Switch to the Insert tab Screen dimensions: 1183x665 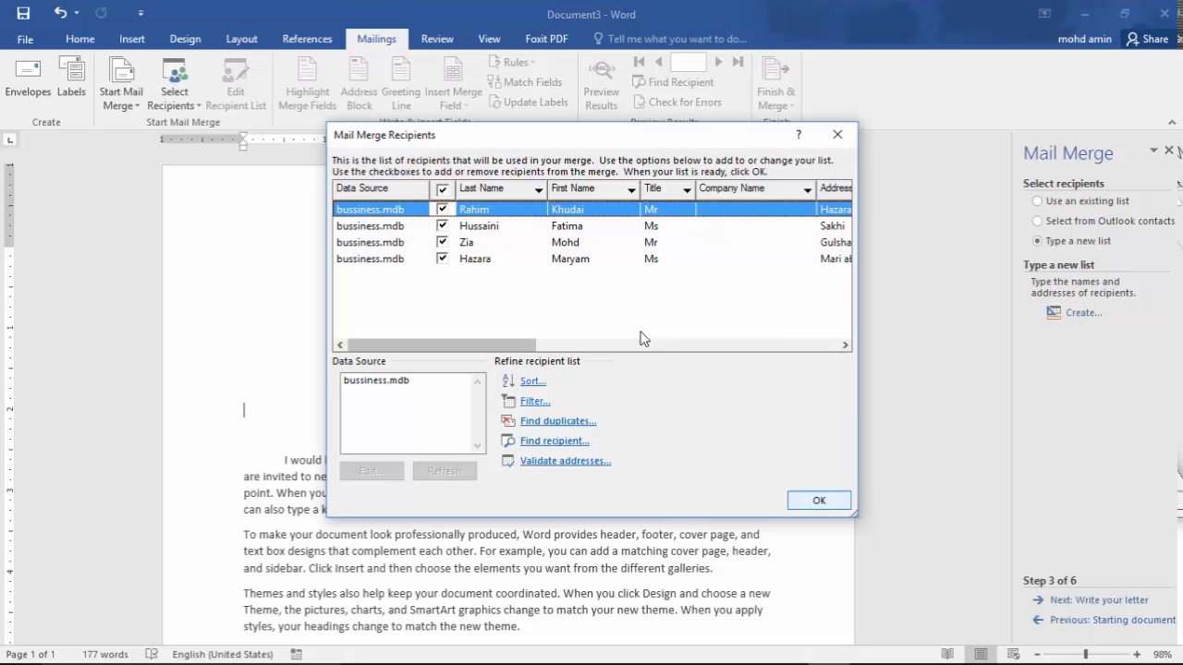(x=132, y=39)
